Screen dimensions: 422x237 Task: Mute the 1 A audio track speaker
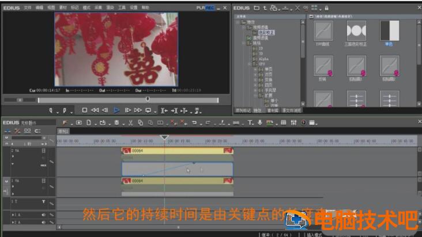[43, 215]
